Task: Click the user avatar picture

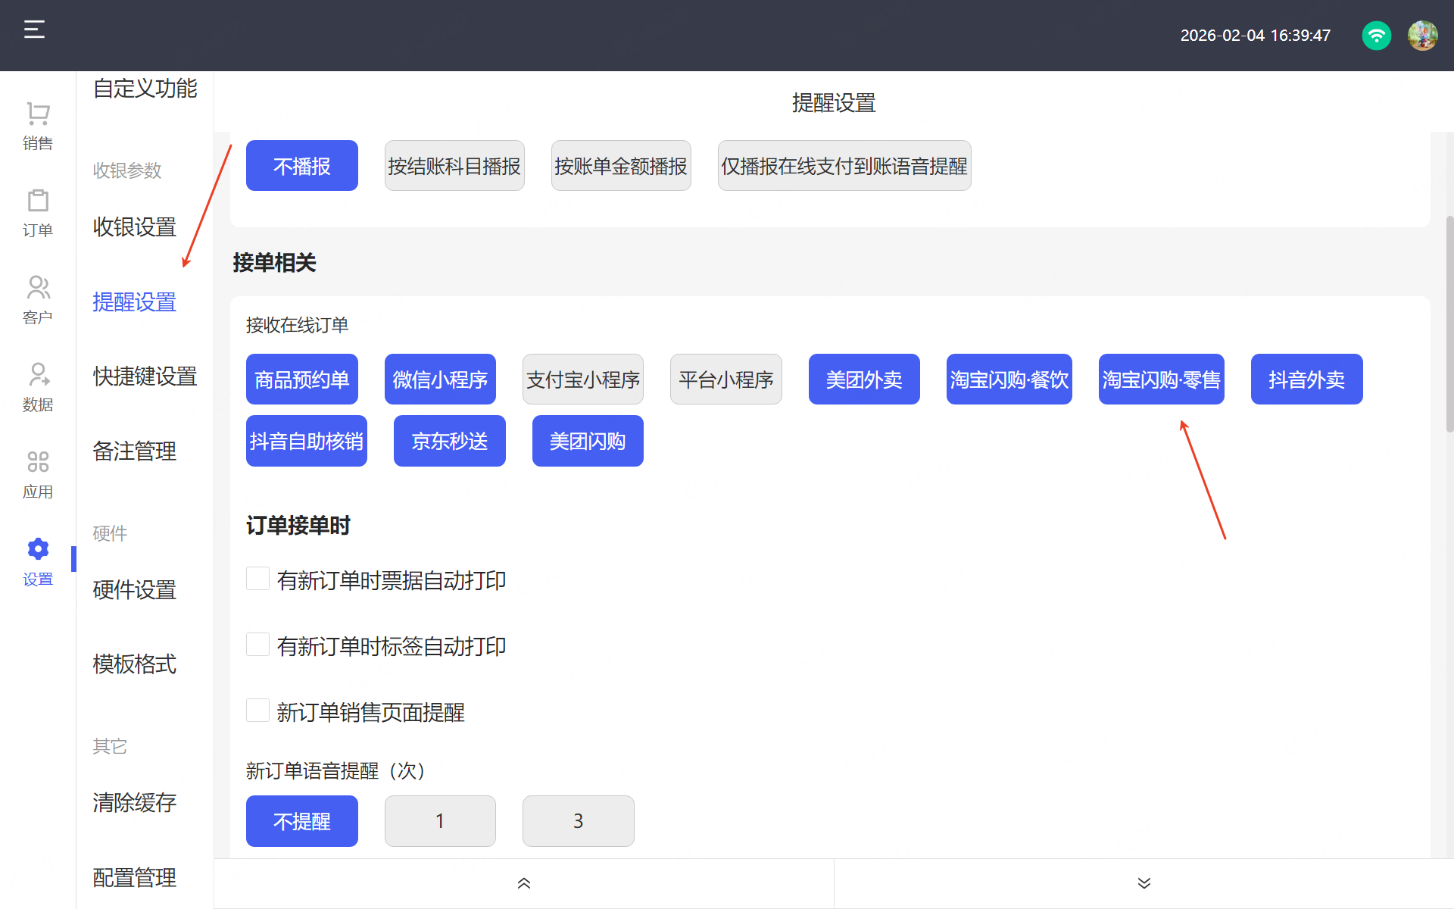Action: pyautogui.click(x=1422, y=36)
